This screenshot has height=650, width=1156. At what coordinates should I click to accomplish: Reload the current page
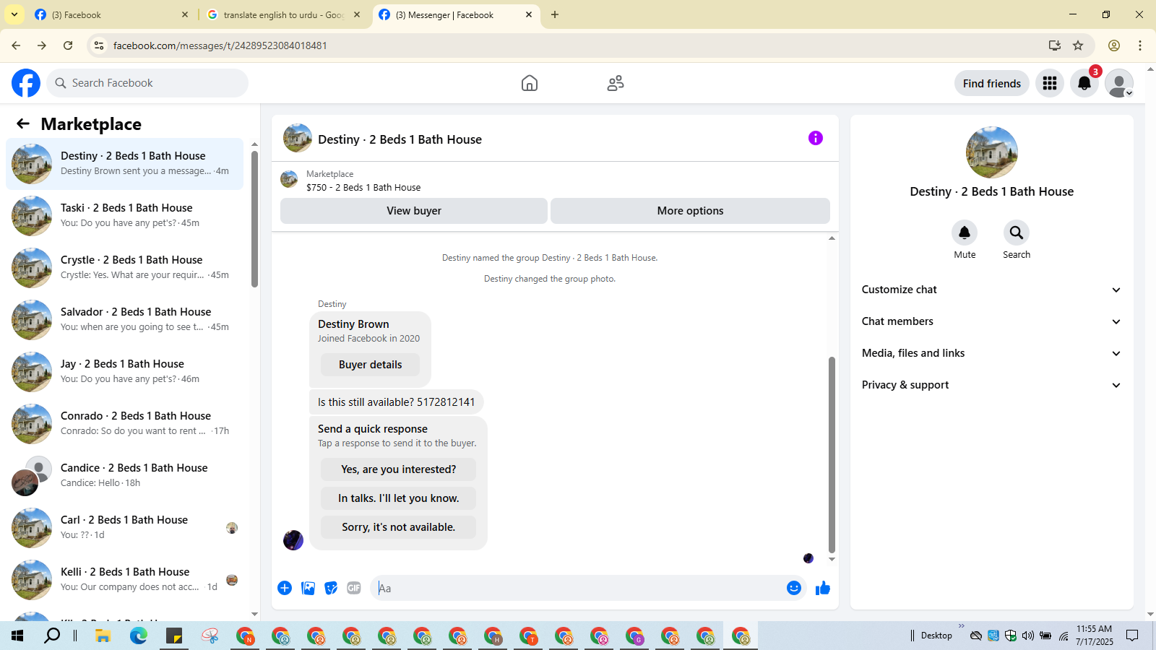[x=68, y=45]
